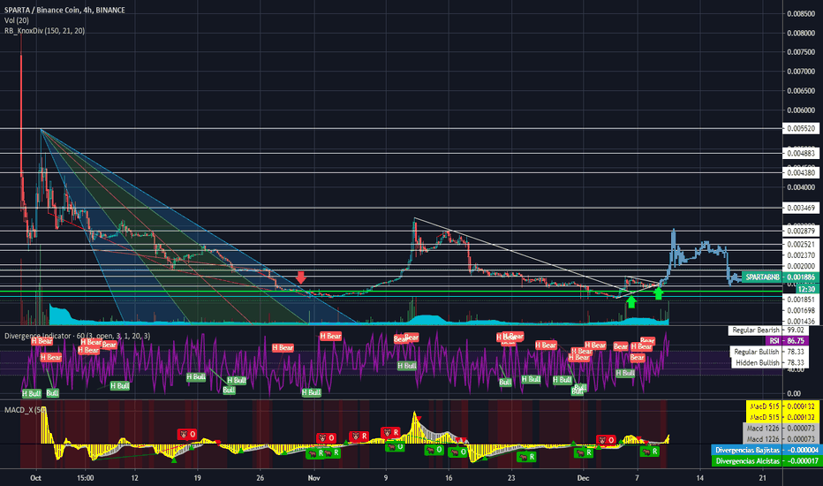
Task: Select the 0.004883 horizontal line price label
Action: point(800,154)
